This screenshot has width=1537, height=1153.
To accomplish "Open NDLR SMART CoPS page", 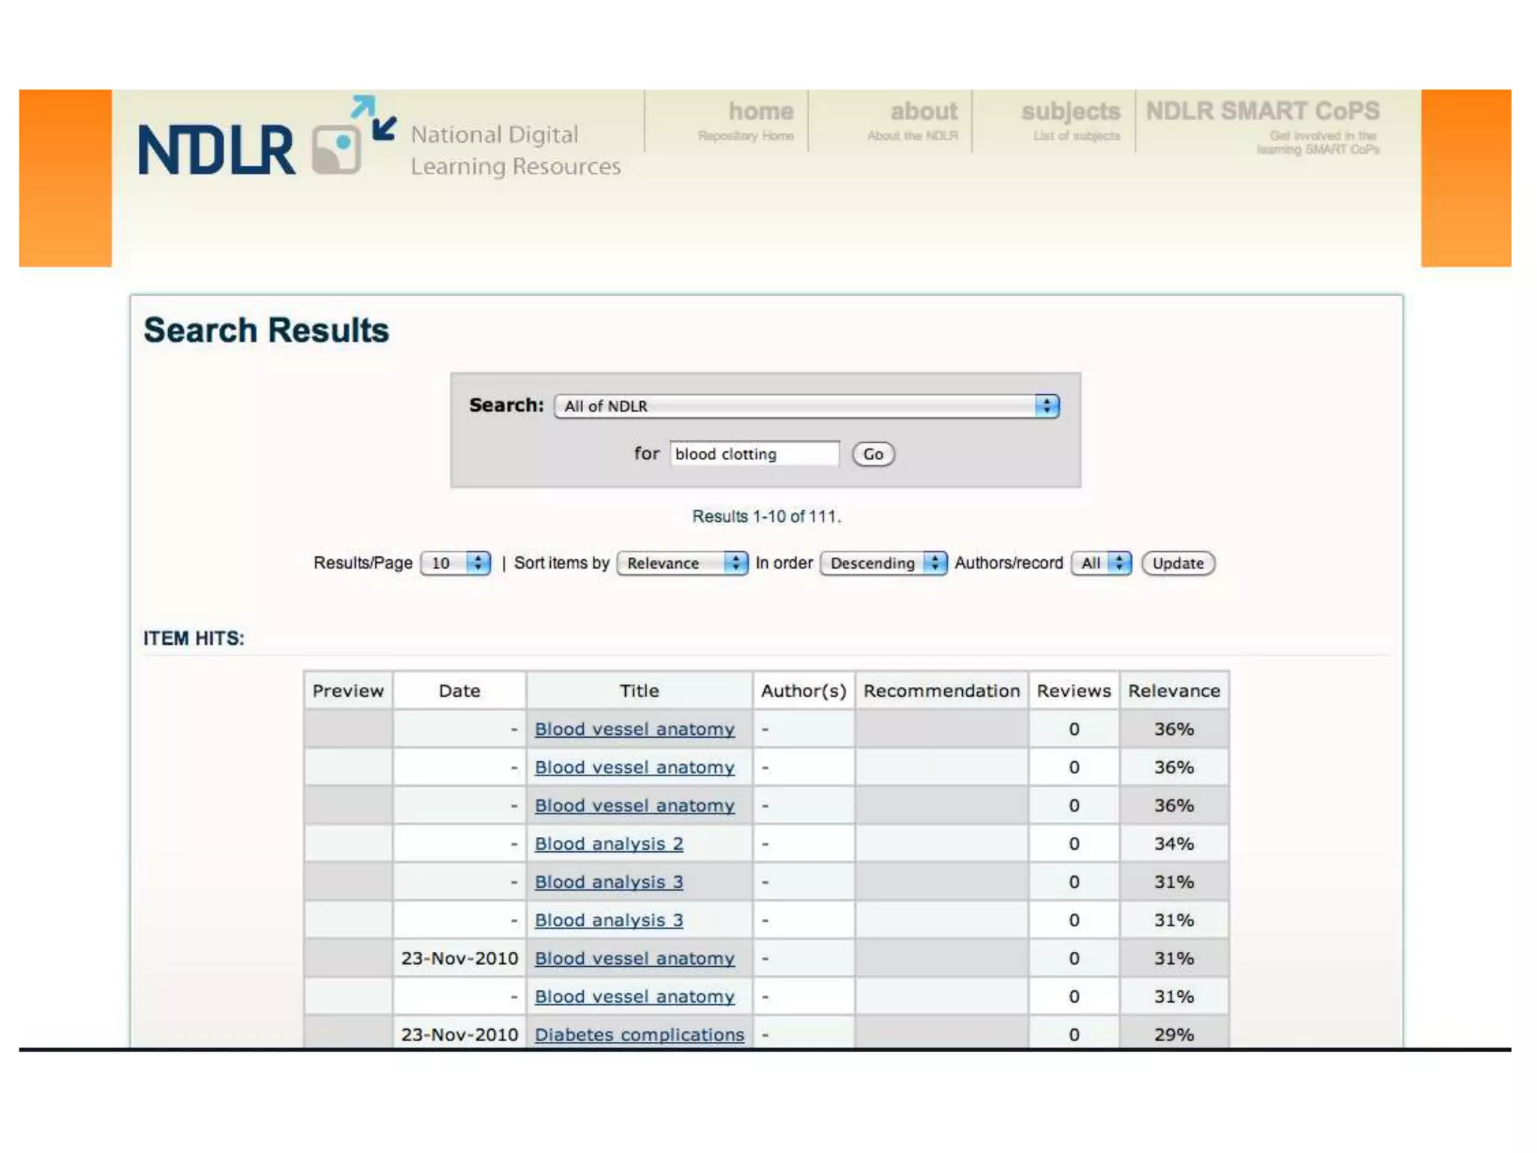I will click(x=1262, y=113).
